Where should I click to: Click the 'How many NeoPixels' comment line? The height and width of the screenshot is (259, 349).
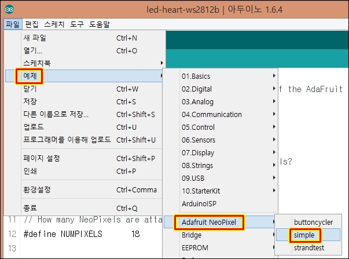click(x=93, y=220)
